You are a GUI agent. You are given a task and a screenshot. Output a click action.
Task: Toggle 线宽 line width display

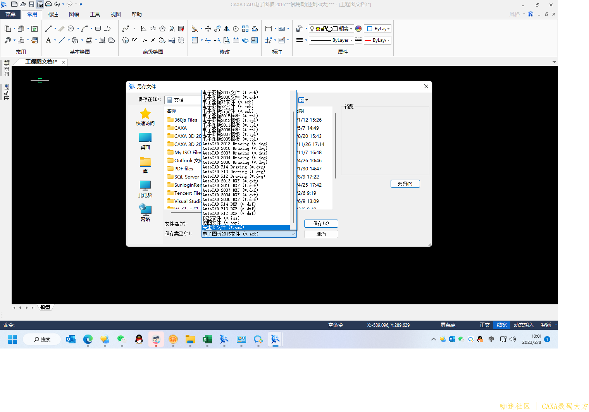pos(502,325)
